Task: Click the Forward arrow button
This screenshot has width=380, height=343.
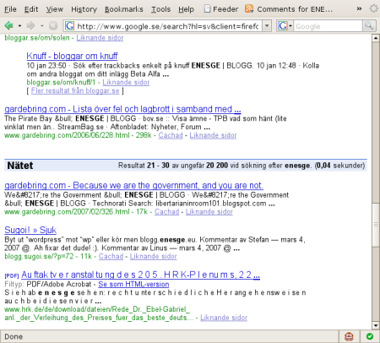Action: pyautogui.click(x=30, y=26)
